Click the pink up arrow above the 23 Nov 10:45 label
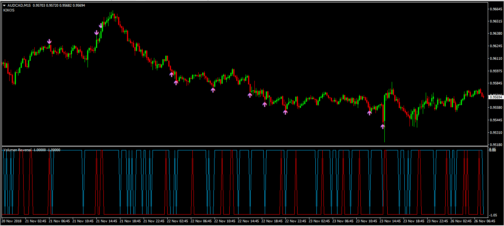This screenshot has height=226, width=504. point(369,113)
